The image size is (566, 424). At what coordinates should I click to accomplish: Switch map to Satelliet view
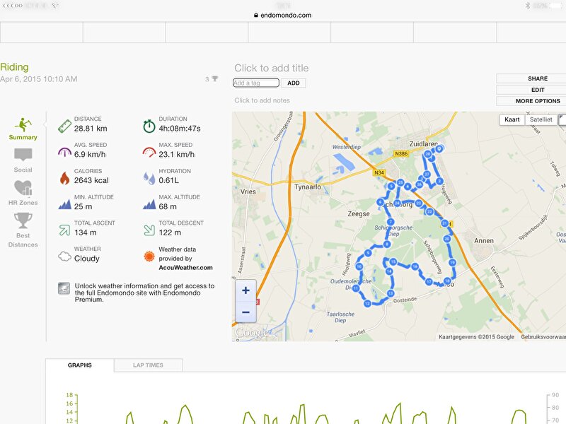click(x=541, y=119)
